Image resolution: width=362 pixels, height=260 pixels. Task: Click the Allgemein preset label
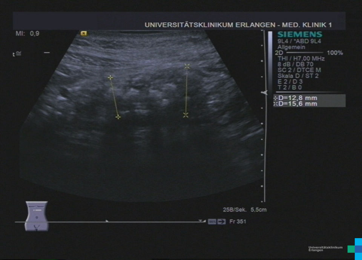(291, 47)
